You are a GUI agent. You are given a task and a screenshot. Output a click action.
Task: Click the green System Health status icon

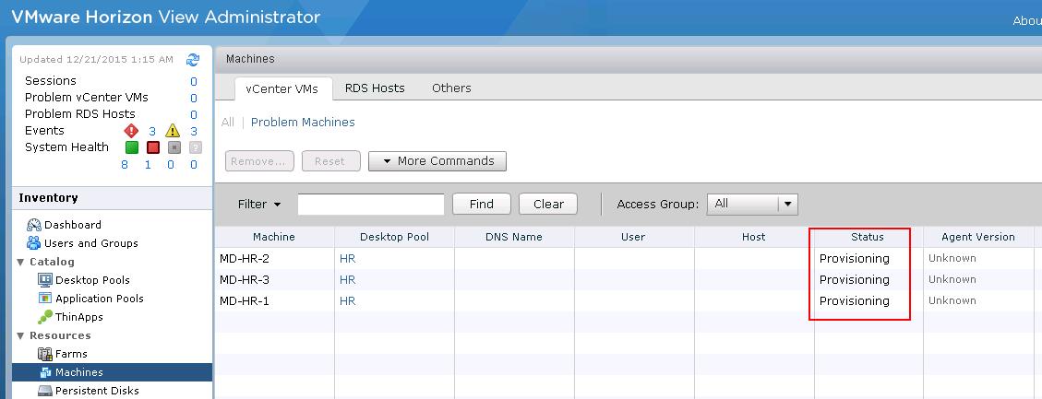point(131,147)
